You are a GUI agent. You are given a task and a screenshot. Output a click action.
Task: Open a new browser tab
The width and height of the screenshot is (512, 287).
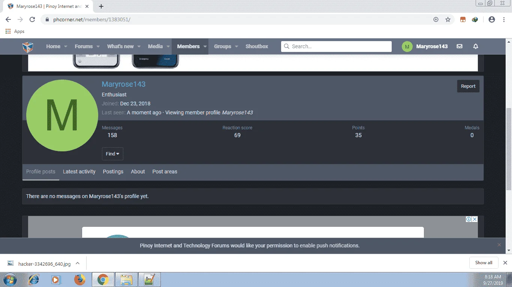(101, 6)
